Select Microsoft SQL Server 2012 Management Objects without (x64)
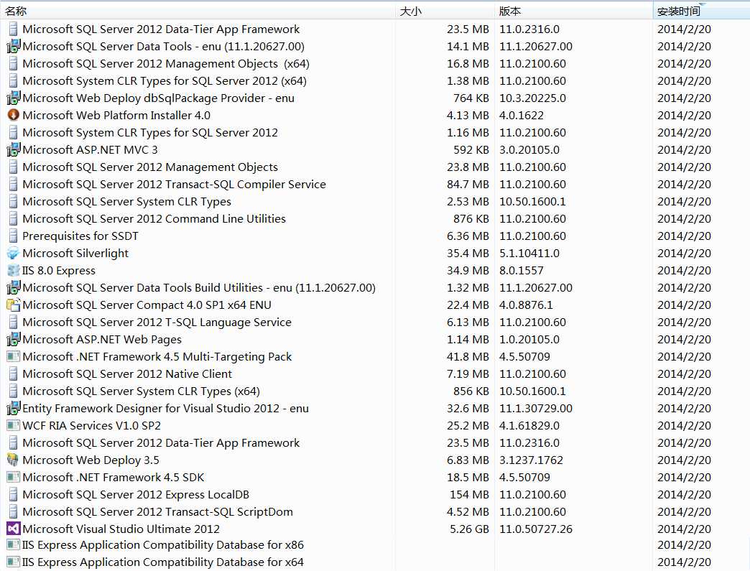 [150, 167]
